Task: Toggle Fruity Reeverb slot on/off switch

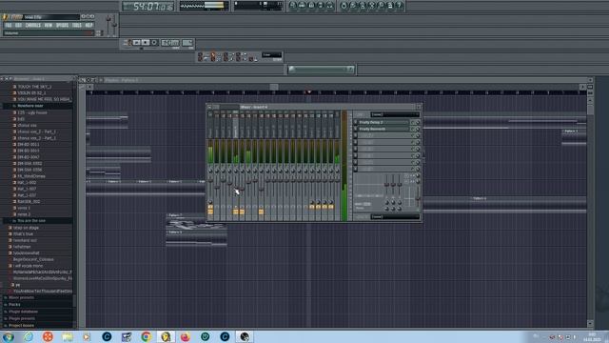Action: (355, 129)
